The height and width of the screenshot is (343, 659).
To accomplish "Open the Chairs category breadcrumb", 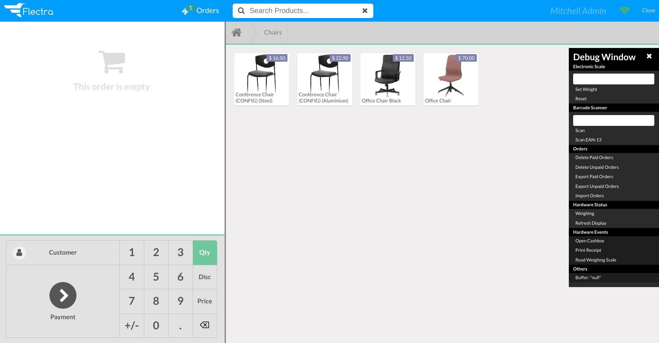I will pyautogui.click(x=272, y=32).
